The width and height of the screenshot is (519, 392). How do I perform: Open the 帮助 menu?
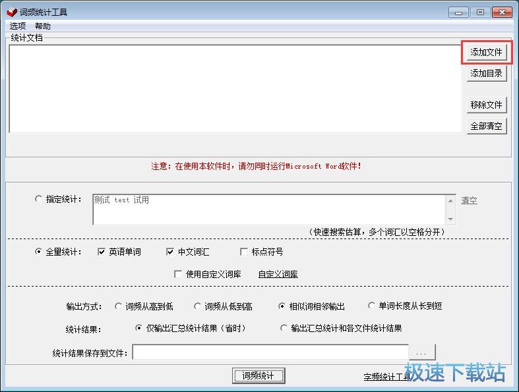(x=43, y=26)
